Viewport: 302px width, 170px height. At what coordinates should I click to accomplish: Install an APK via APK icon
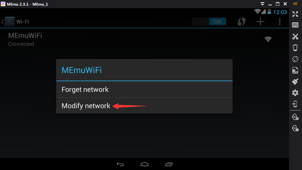coord(295,70)
